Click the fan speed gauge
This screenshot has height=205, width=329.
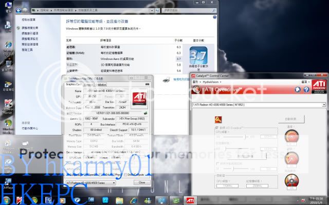pos(291,180)
